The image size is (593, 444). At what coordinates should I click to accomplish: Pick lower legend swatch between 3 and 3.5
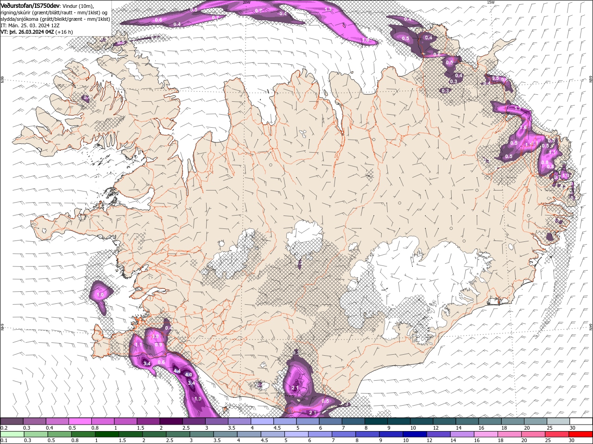click(x=202, y=434)
